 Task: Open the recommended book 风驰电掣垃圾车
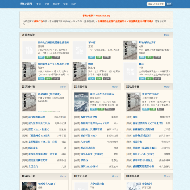point(147,42)
